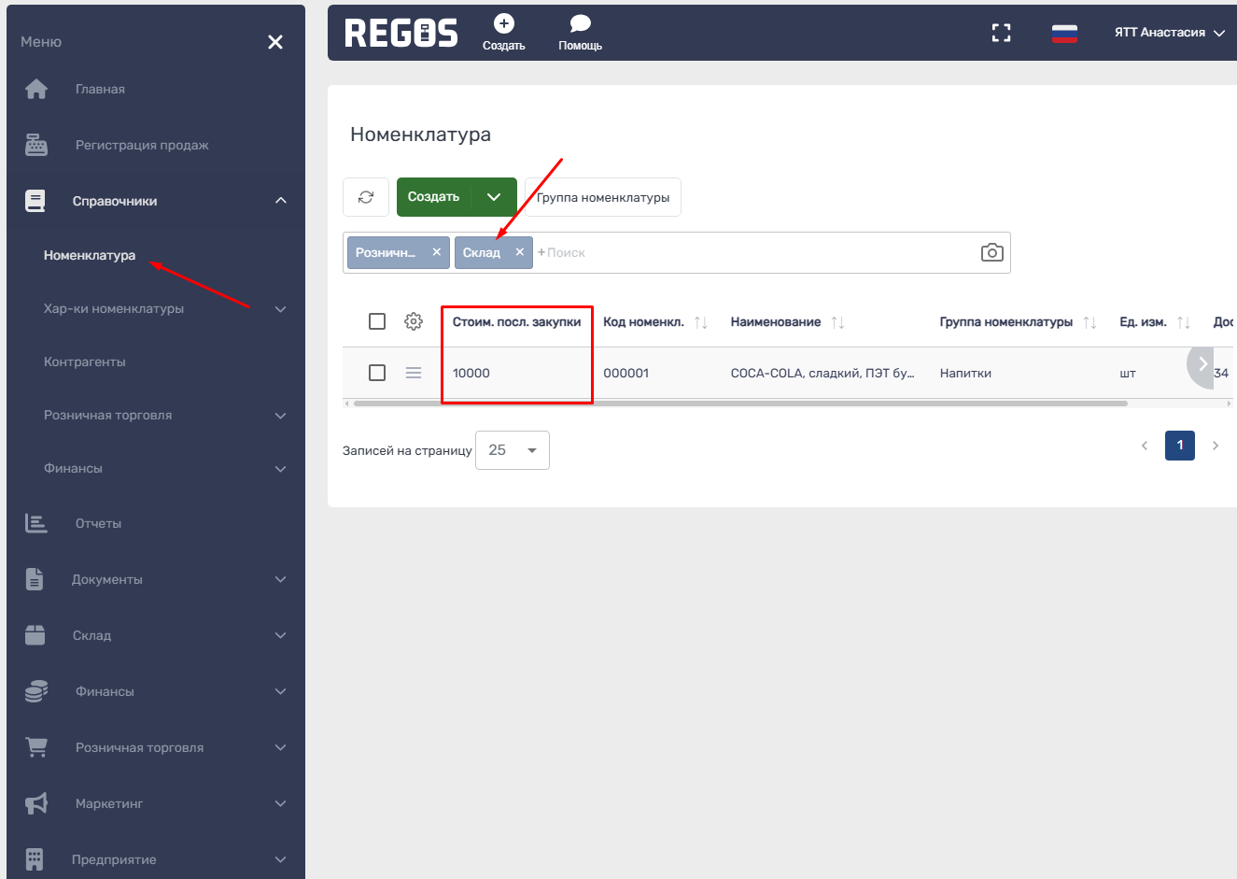Image resolution: width=1237 pixels, height=879 pixels.
Task: Open row actions menu for COCA-COLA
Action: 414,373
